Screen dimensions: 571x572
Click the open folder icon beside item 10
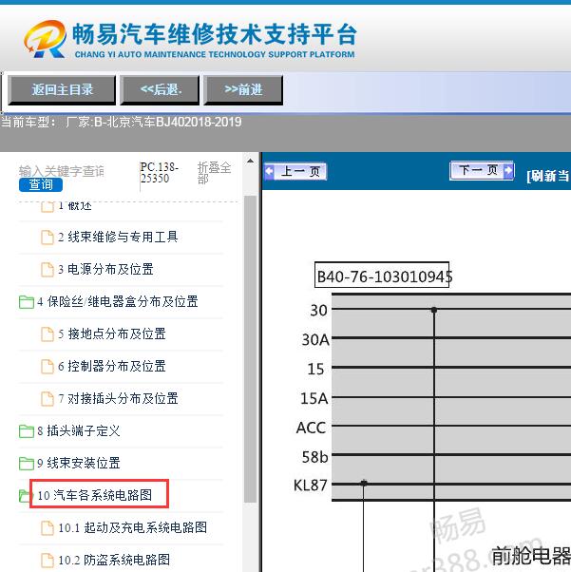click(x=24, y=495)
